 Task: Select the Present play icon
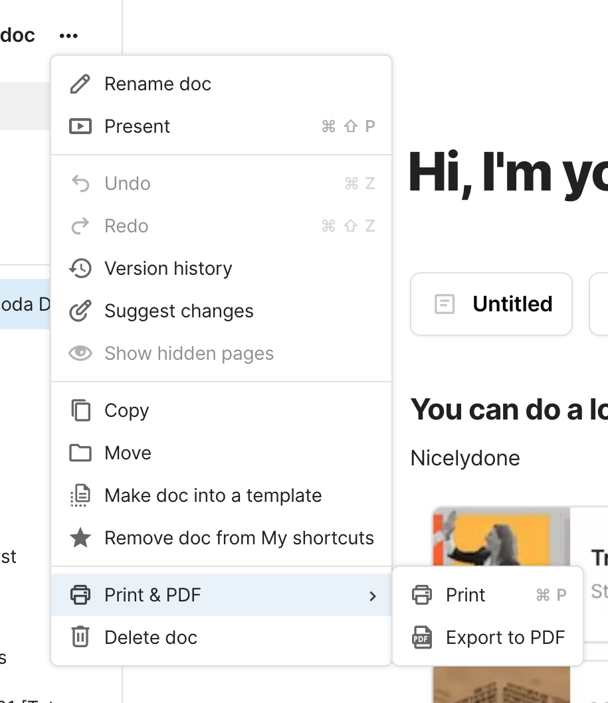click(80, 126)
